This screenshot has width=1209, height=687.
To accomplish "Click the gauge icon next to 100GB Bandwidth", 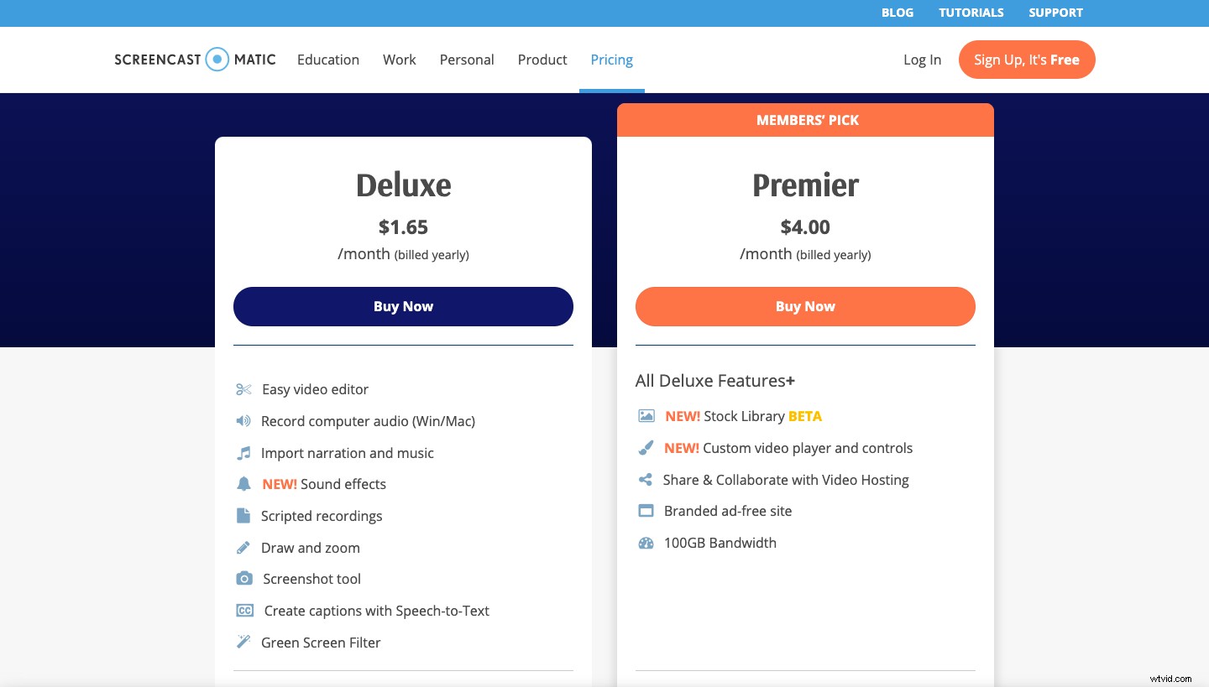I will [x=646, y=543].
